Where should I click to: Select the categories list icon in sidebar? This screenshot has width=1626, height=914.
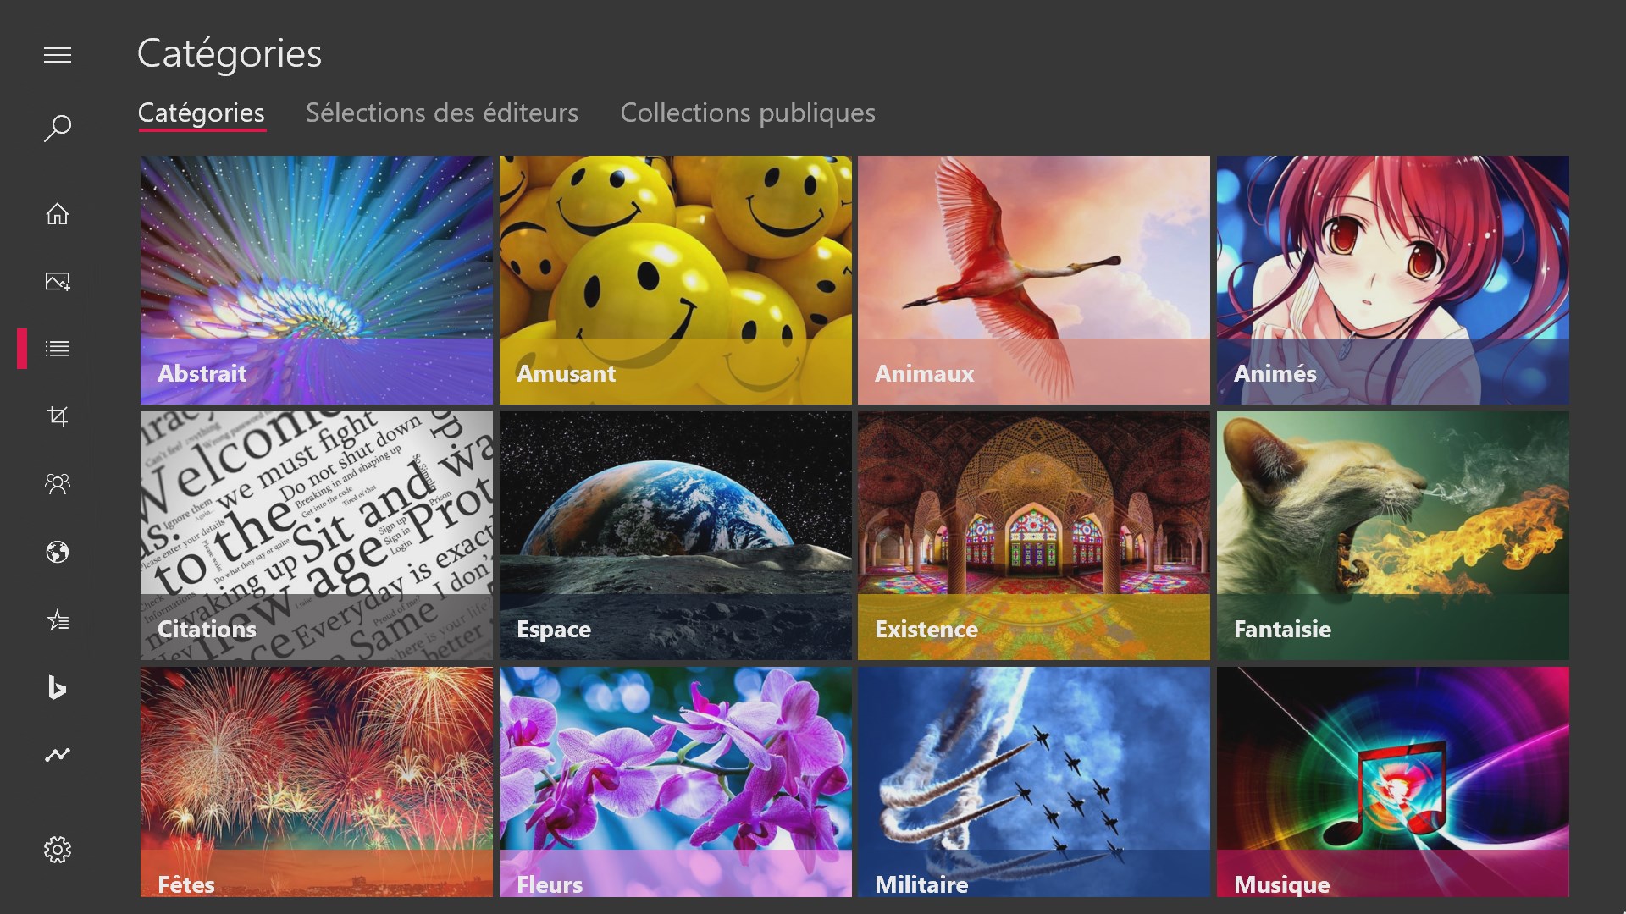pos(58,349)
